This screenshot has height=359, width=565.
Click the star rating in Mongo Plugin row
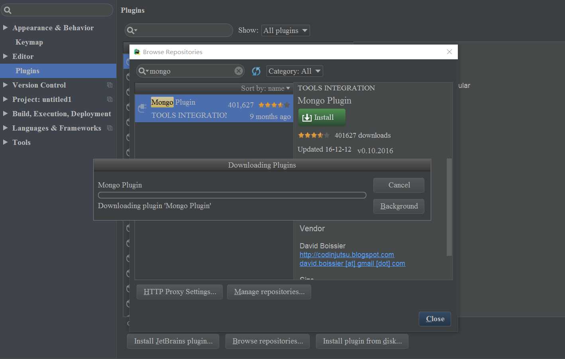[x=274, y=105]
